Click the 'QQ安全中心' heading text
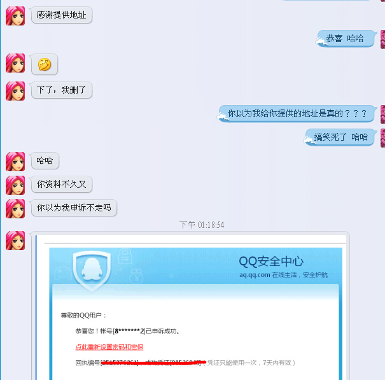 (x=271, y=262)
